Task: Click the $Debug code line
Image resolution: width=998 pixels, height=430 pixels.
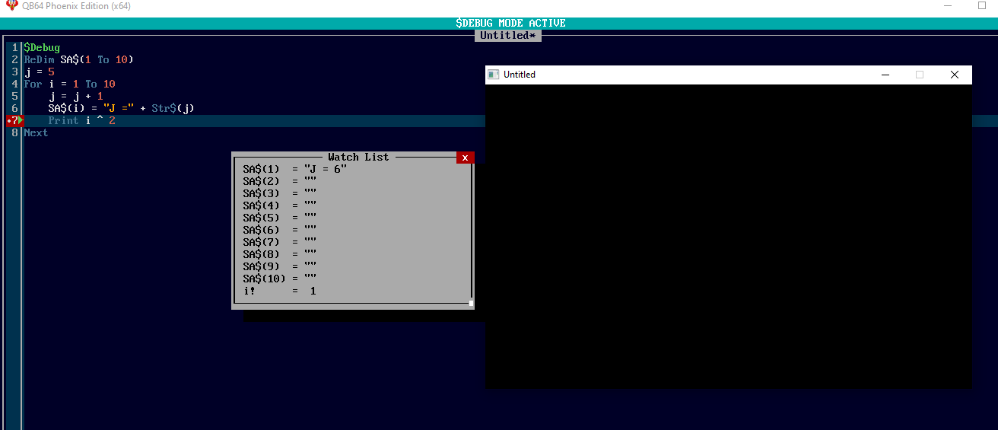Action: click(42, 48)
